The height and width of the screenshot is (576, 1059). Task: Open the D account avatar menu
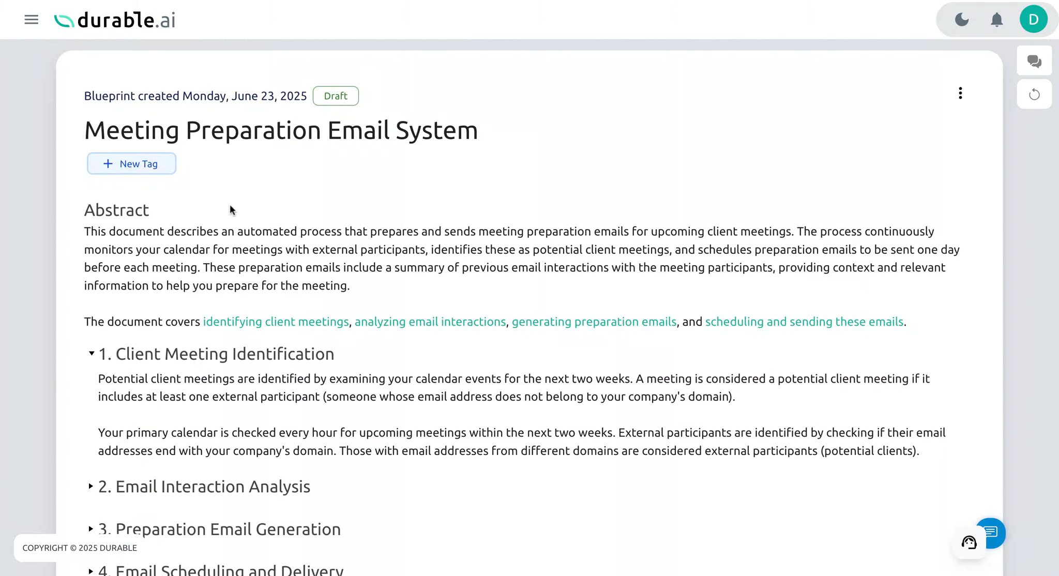click(1033, 19)
